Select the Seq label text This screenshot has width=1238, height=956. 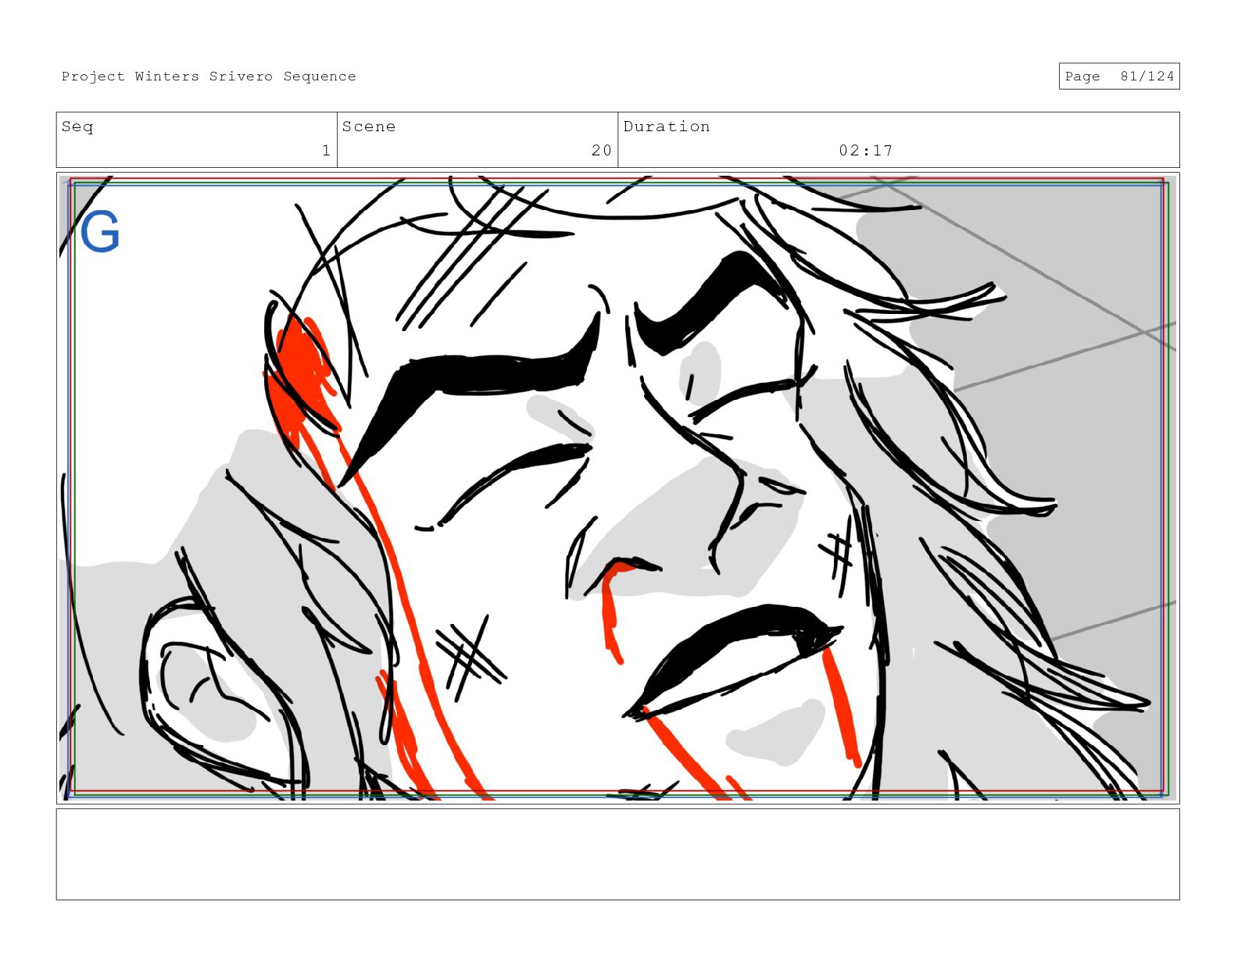(77, 127)
